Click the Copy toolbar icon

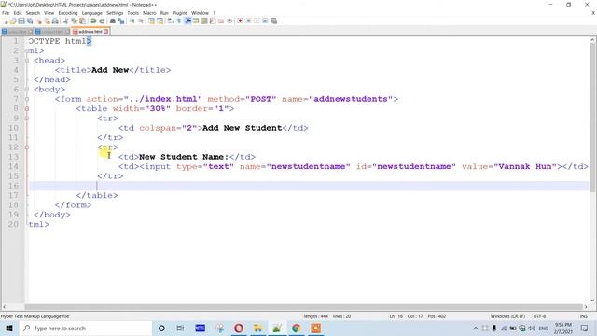coord(74,21)
